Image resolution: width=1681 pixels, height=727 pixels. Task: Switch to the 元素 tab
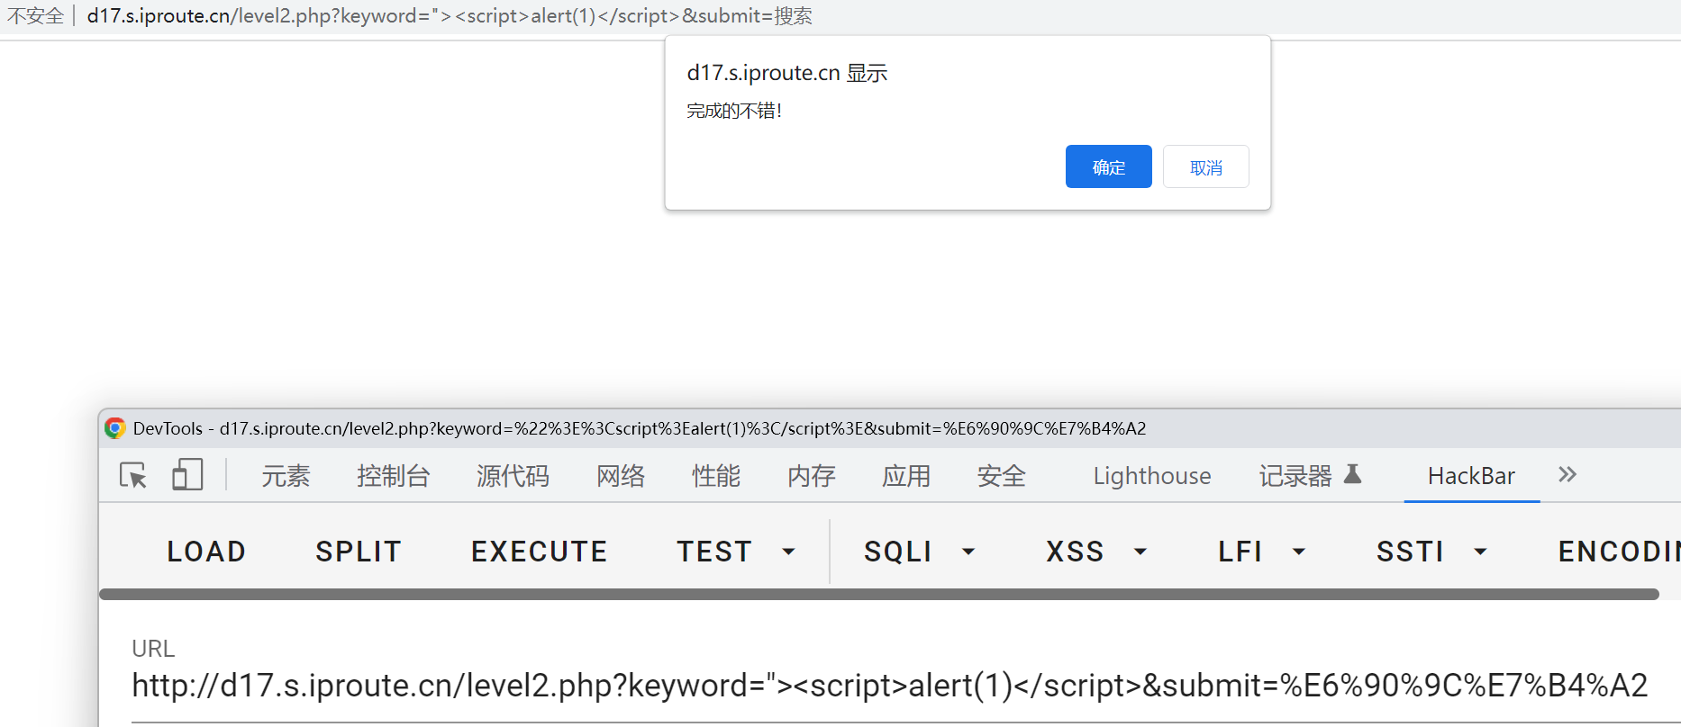pyautogui.click(x=286, y=476)
